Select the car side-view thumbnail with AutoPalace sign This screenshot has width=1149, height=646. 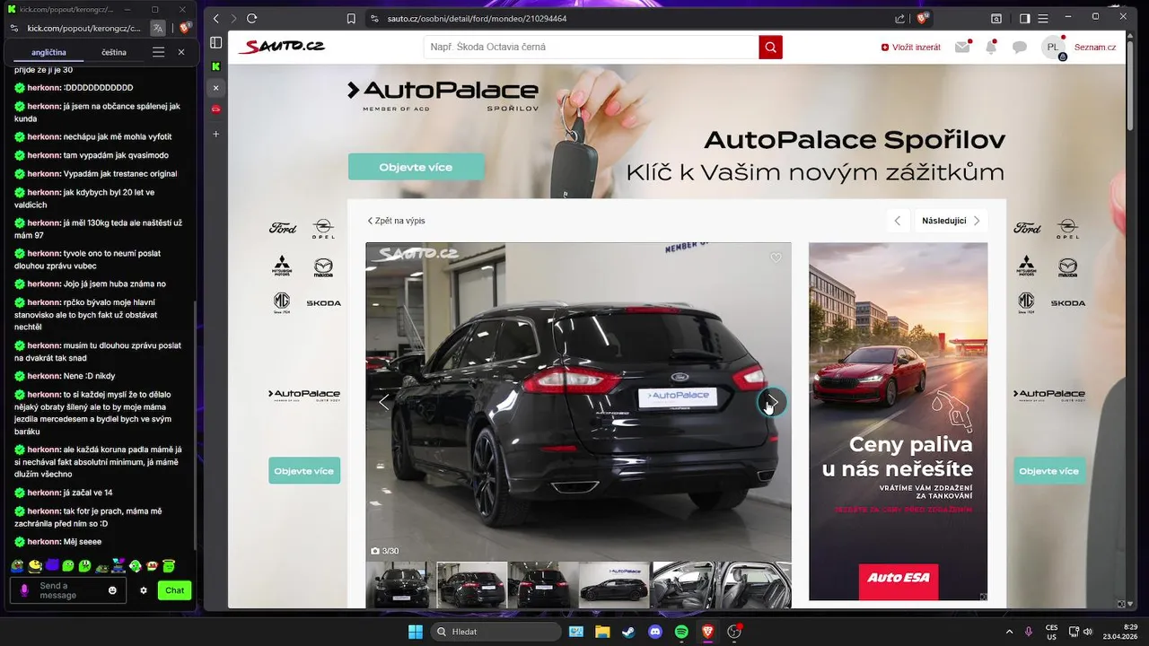614,585
